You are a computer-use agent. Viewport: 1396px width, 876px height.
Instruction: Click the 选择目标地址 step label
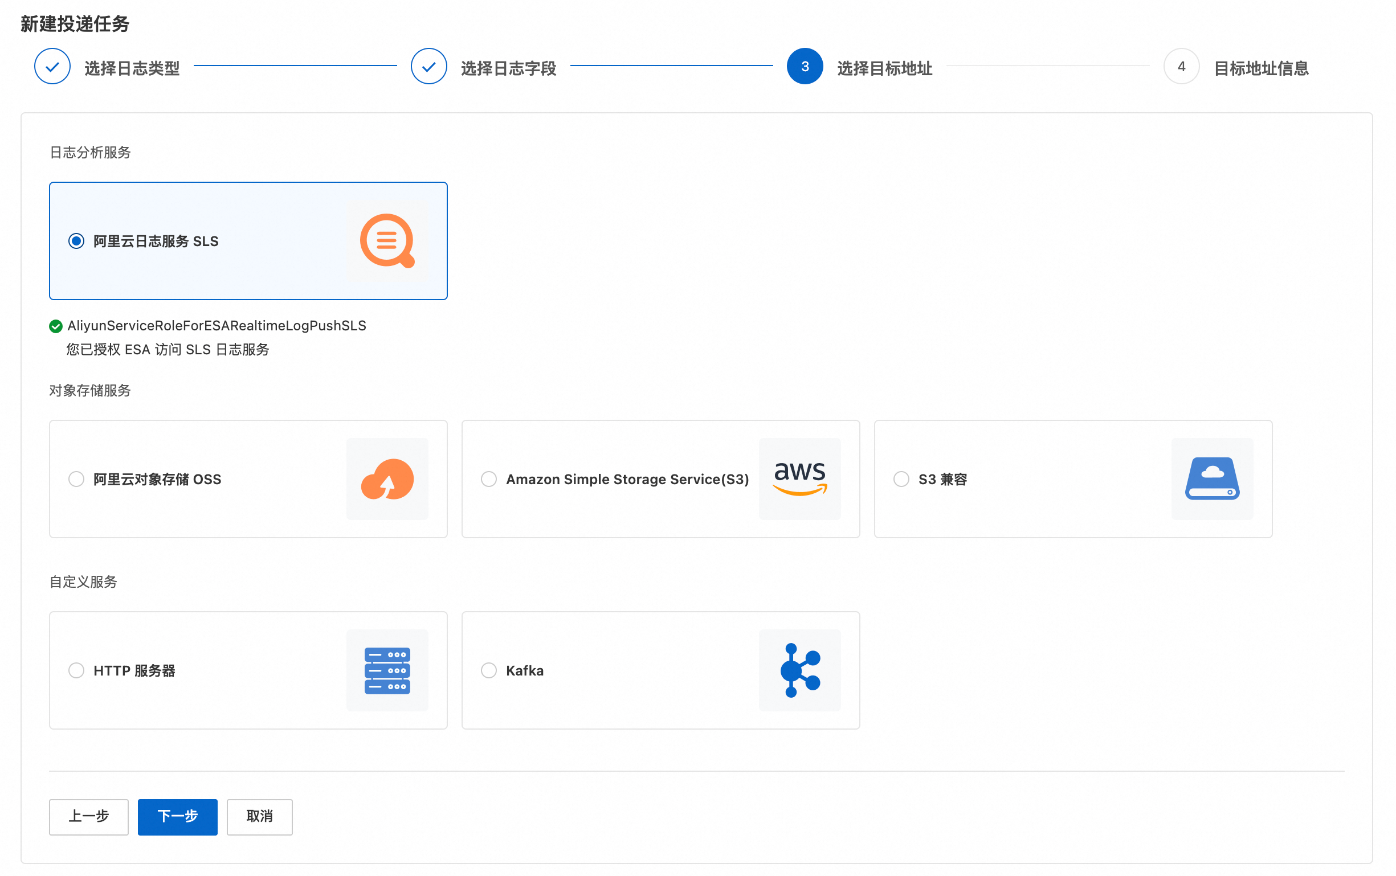[885, 68]
